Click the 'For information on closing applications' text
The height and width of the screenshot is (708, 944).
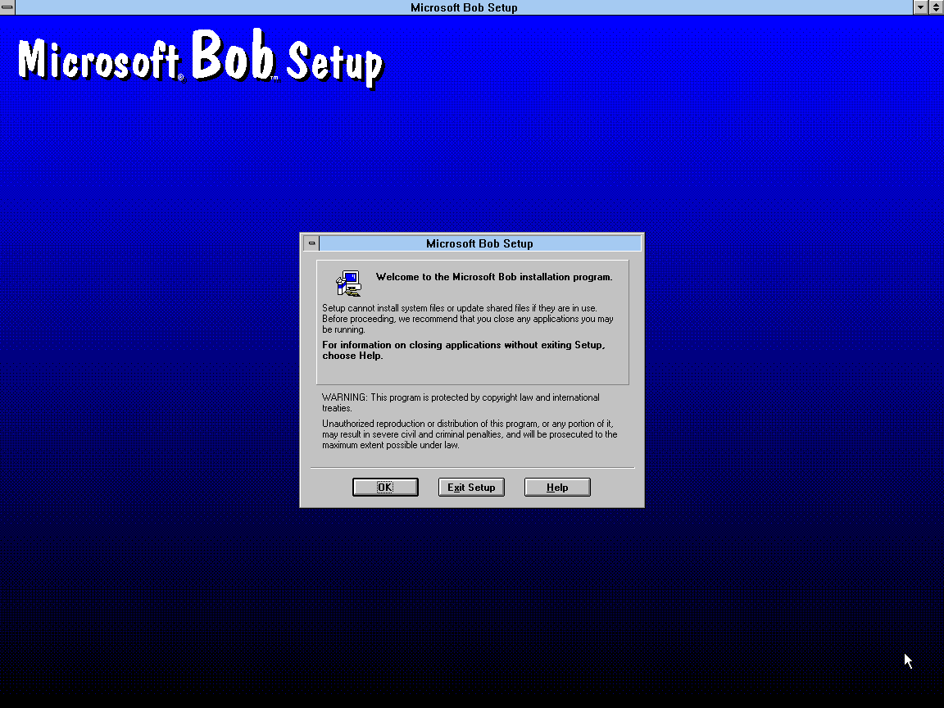(x=464, y=350)
